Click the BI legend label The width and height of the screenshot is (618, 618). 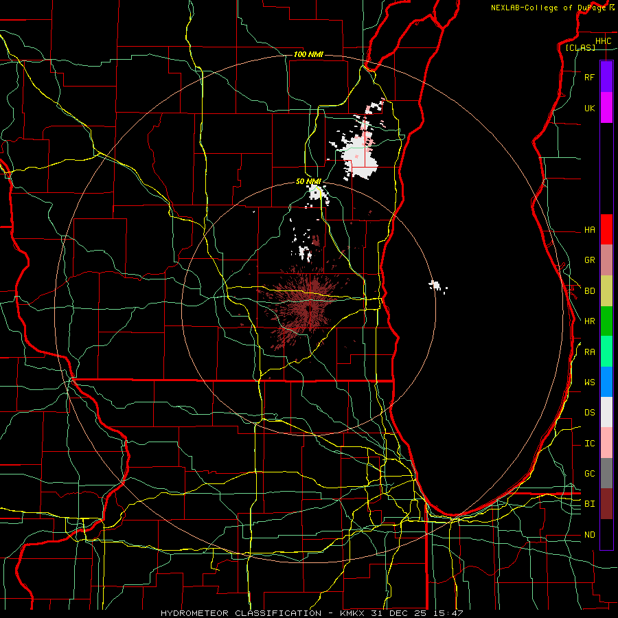(589, 504)
